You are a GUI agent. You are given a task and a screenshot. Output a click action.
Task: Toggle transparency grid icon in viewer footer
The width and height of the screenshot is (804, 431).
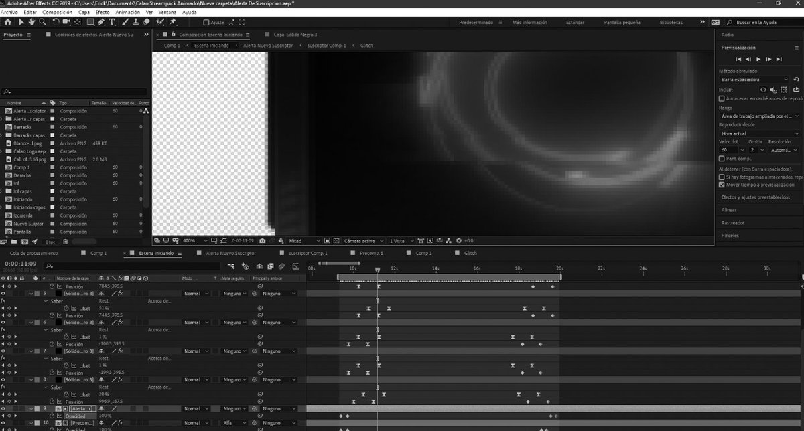point(337,240)
